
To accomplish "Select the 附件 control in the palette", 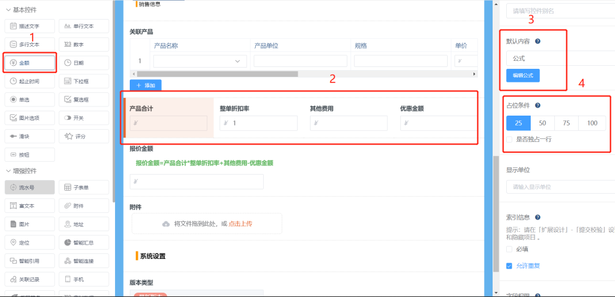I will [84, 205].
